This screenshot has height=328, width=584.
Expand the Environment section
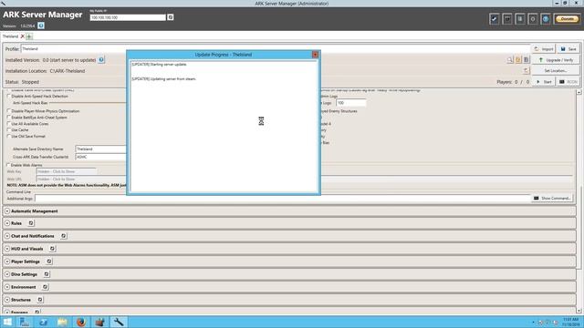click(x=7, y=287)
